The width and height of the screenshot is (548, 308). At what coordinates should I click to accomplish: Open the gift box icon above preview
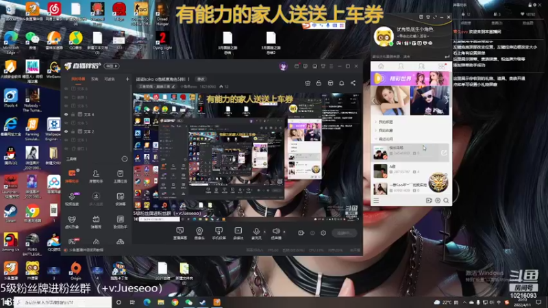tap(308, 83)
